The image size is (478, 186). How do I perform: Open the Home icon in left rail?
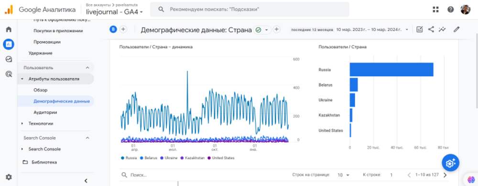click(x=9, y=30)
